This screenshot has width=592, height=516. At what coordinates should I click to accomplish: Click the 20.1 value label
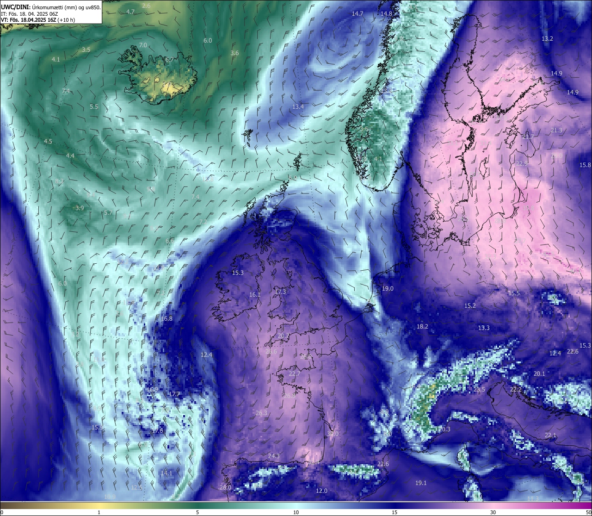[539, 373]
